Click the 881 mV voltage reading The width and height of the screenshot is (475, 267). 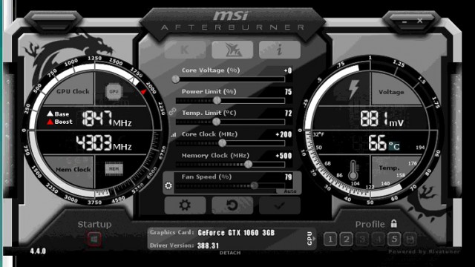click(x=382, y=119)
